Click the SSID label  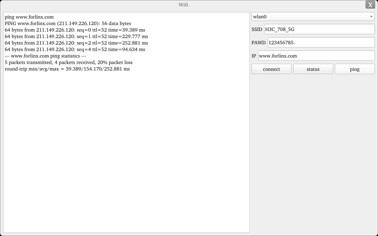click(257, 29)
